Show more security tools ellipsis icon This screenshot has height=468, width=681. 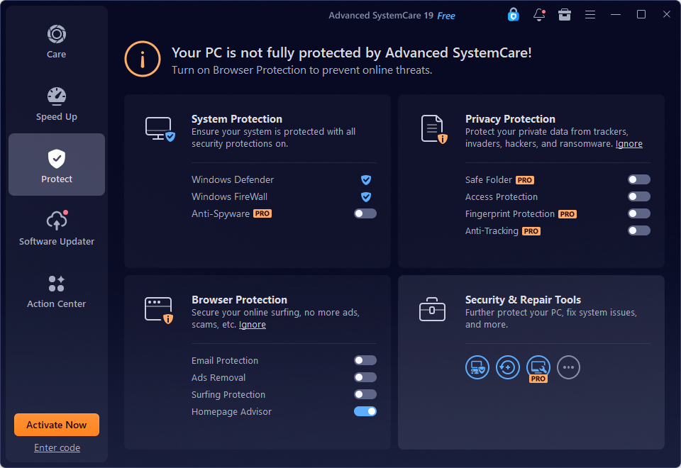point(568,367)
